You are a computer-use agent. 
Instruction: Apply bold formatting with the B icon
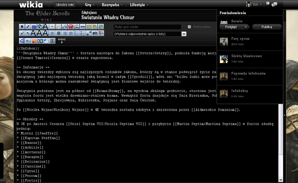(x=22, y=27)
